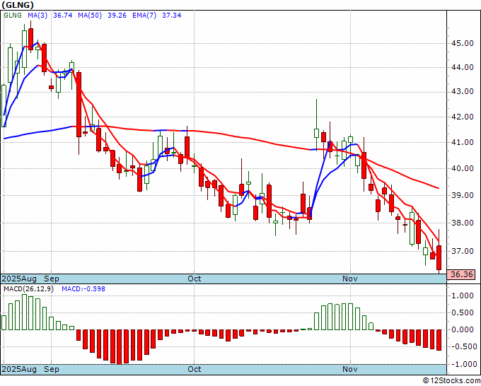Open the 12Stocks.com credit link
Viewport: 481px width, 386px height.
tap(451, 381)
